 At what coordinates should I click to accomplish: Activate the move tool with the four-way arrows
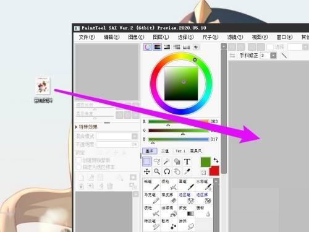147,171
